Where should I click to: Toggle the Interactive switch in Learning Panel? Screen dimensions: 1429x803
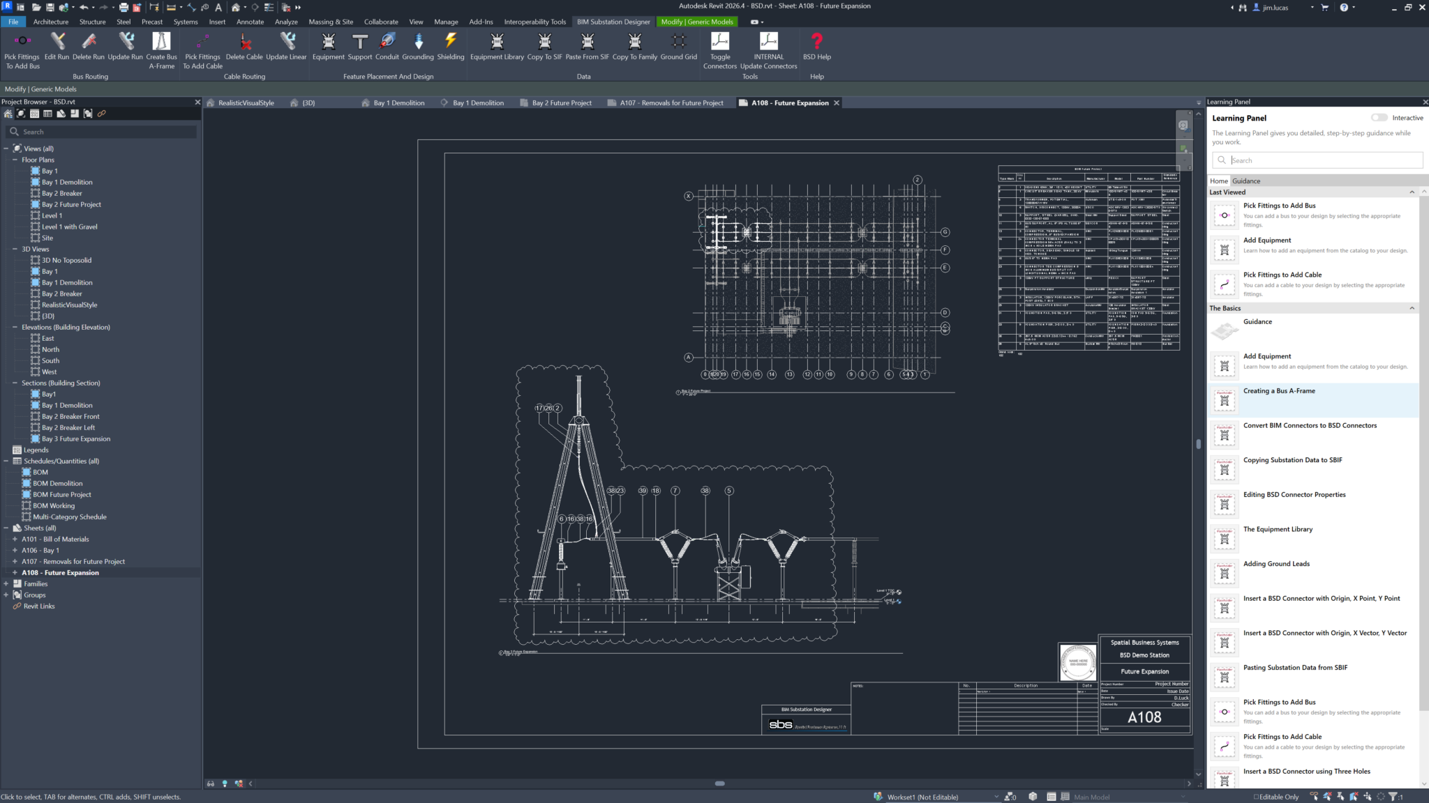click(x=1379, y=118)
